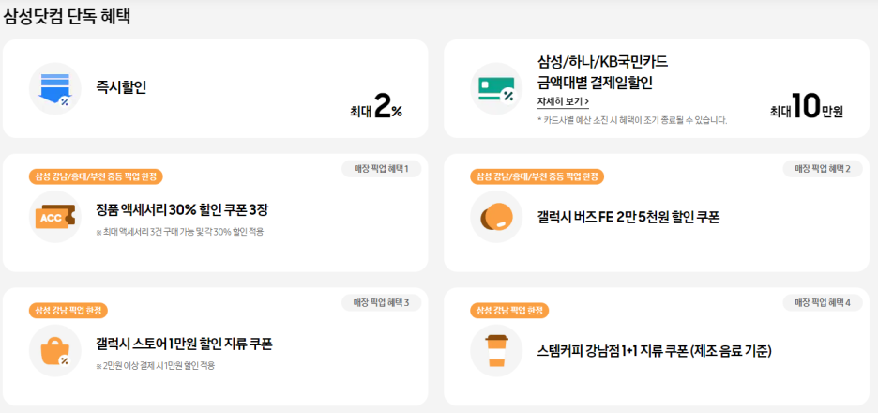This screenshot has width=878, height=413.
Task: Click the orange shopping bag coupon icon
Action: [54, 350]
